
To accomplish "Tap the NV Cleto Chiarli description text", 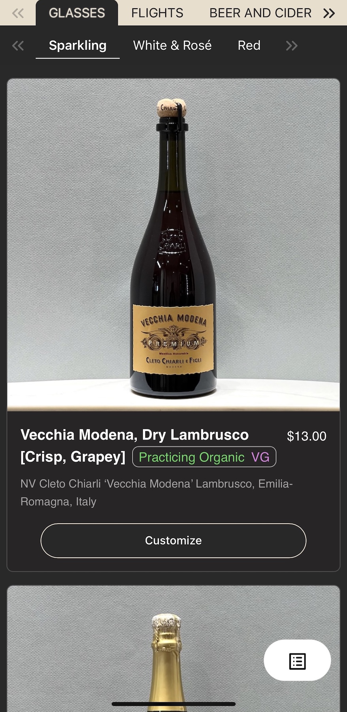I will point(157,492).
